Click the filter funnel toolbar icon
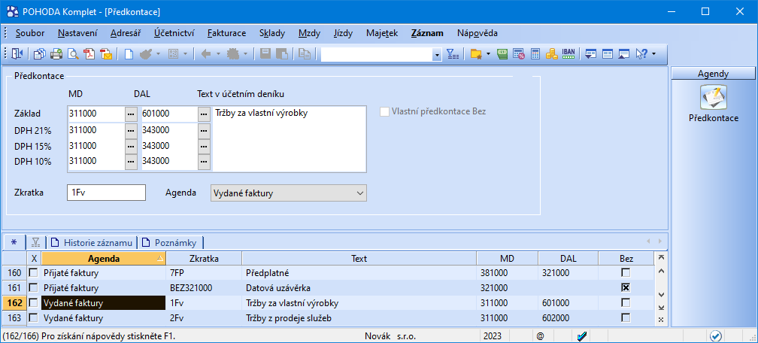Screen dimensions: 758x343 pyautogui.click(x=452, y=54)
